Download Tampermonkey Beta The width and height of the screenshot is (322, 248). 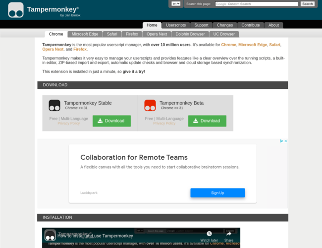click(x=207, y=121)
